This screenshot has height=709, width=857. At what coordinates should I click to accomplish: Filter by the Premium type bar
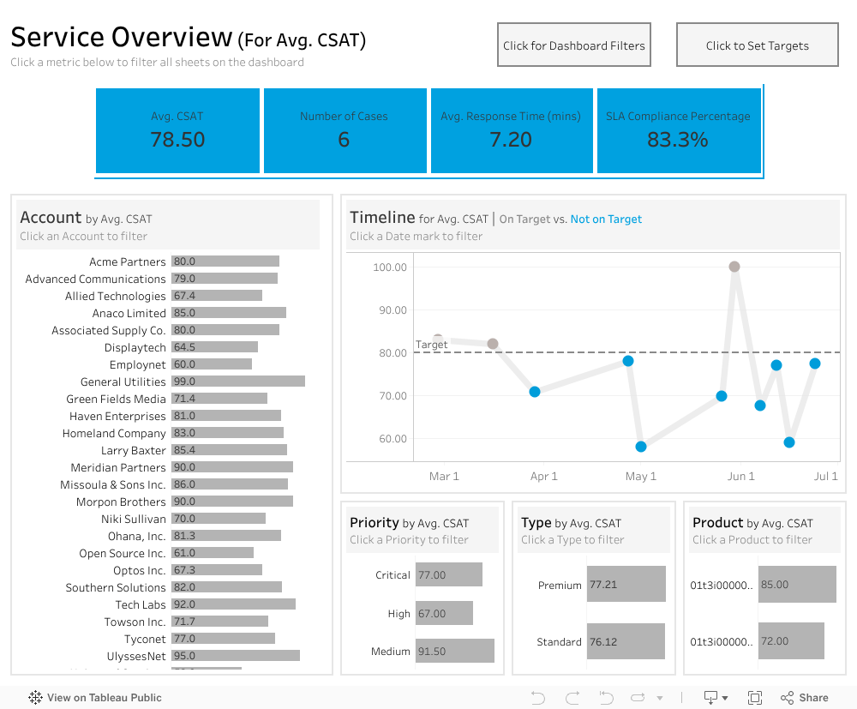pos(626,583)
